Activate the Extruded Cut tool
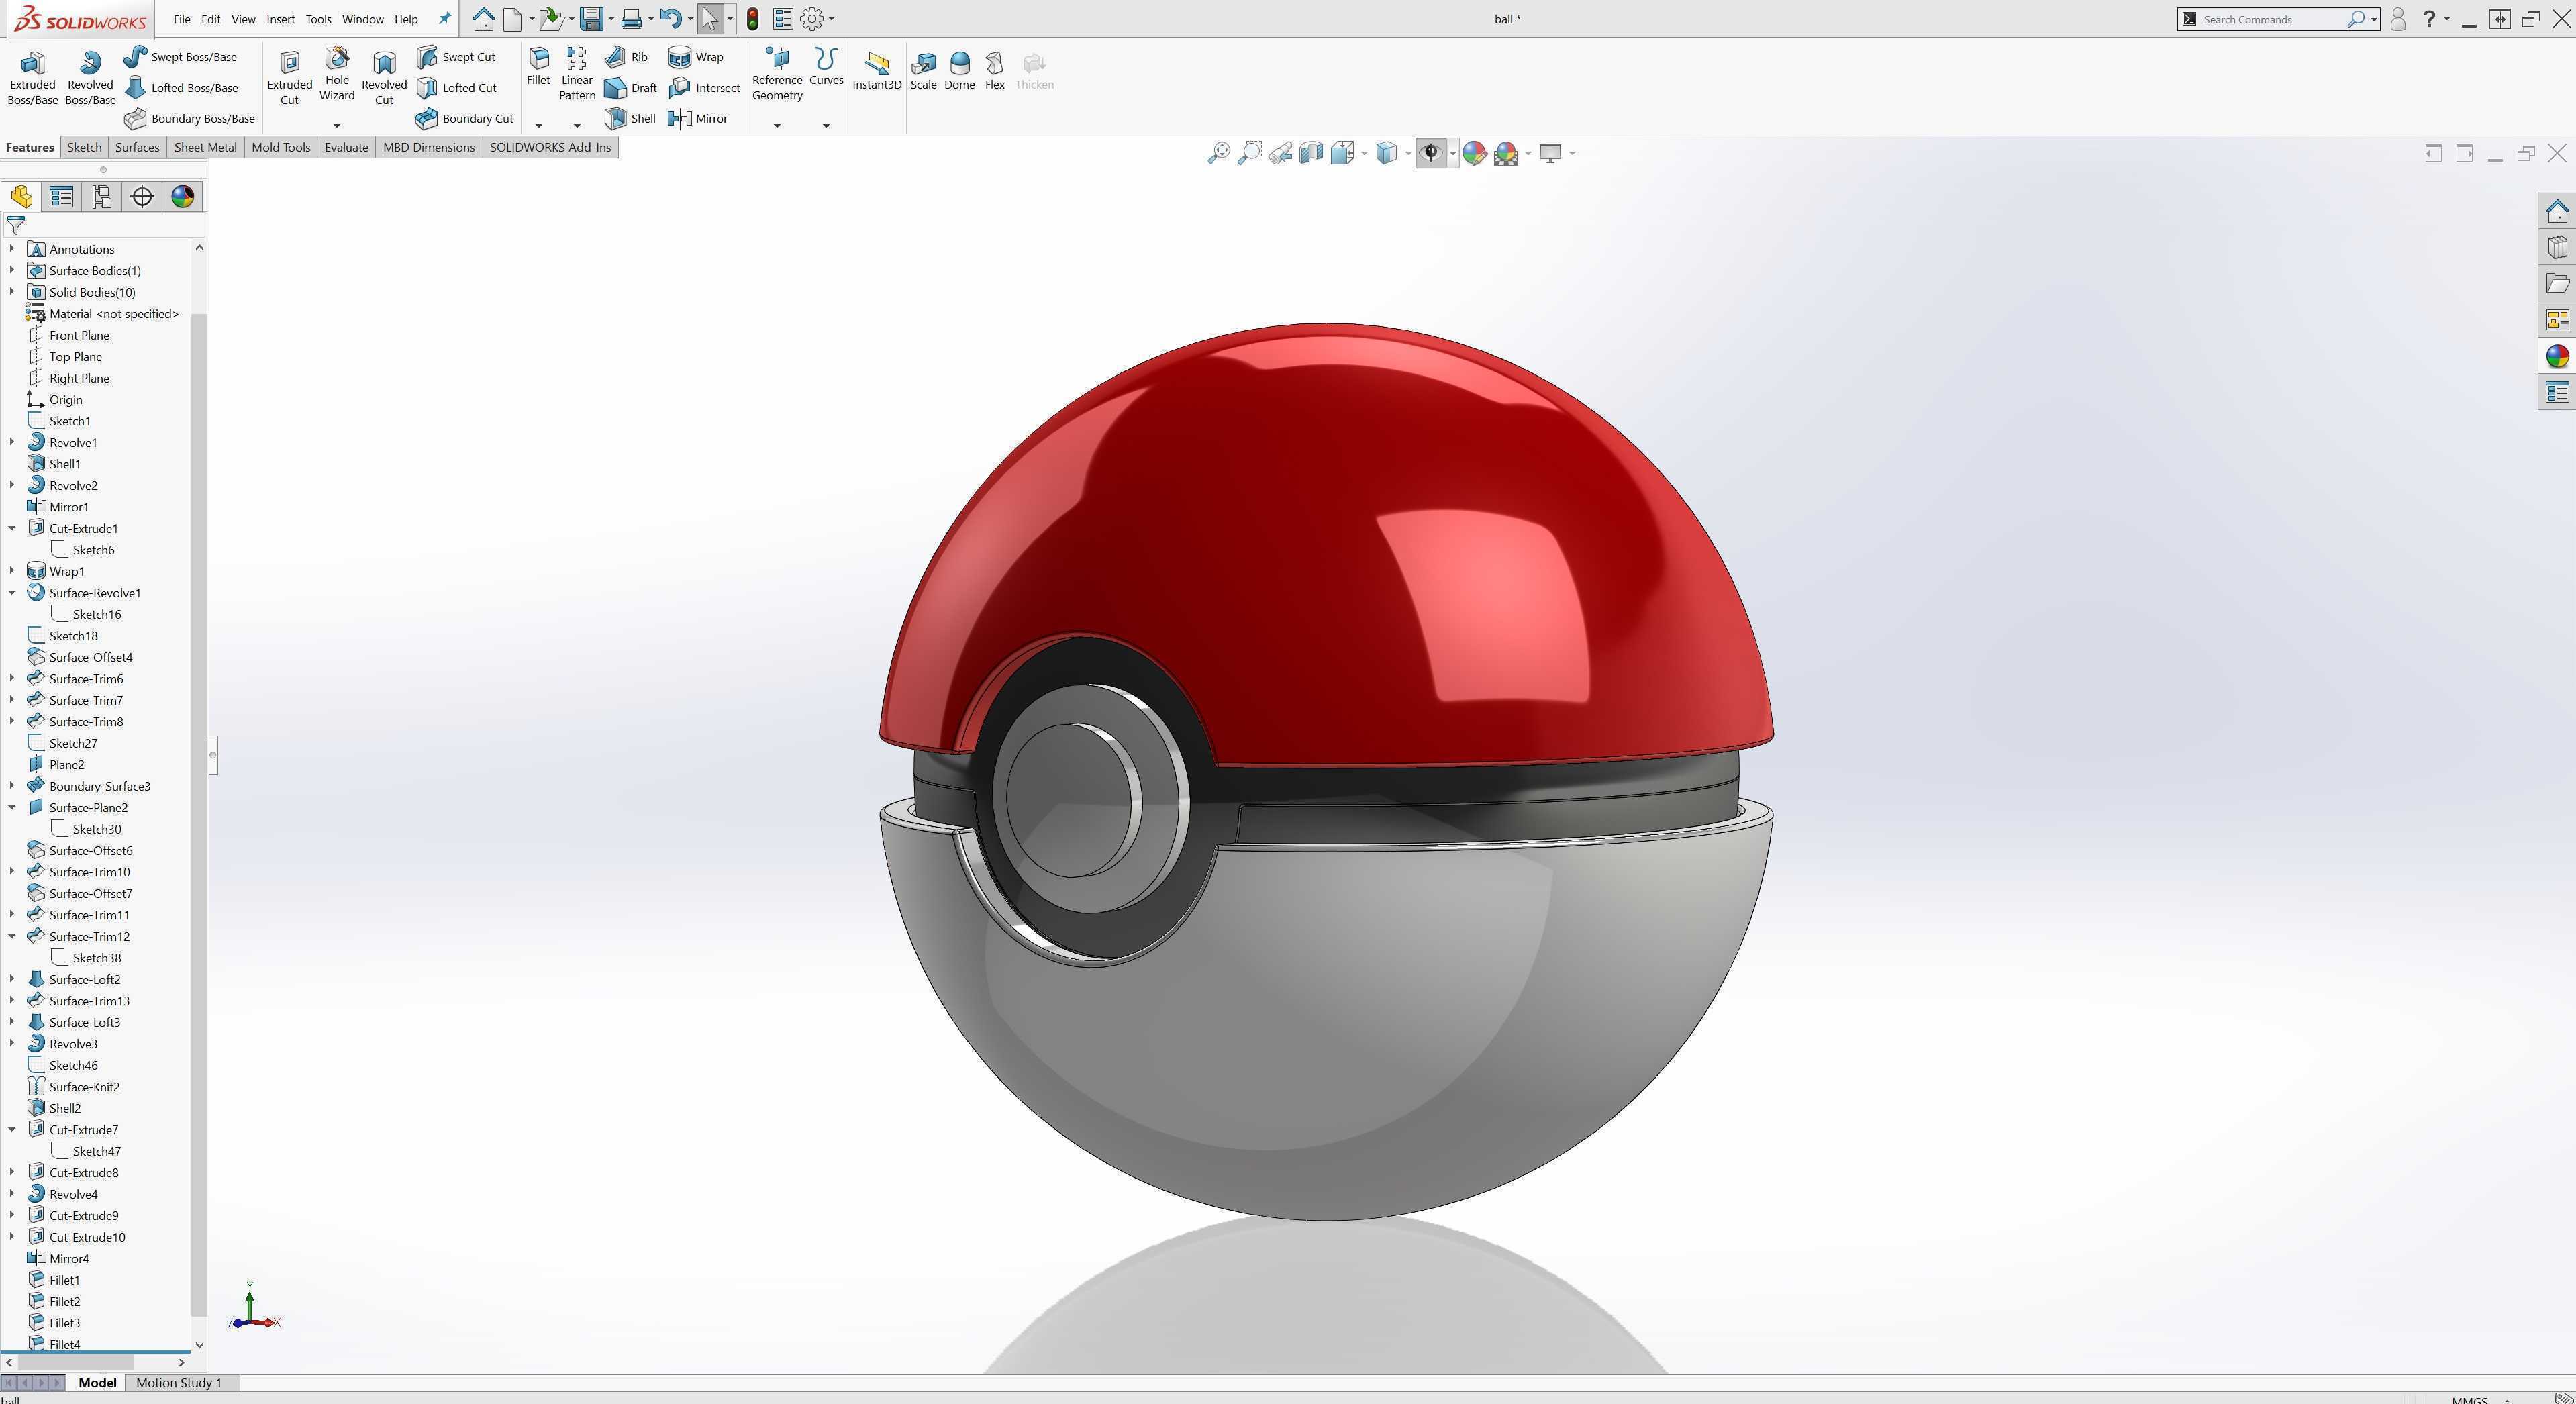The width and height of the screenshot is (2576, 1404). click(x=289, y=78)
